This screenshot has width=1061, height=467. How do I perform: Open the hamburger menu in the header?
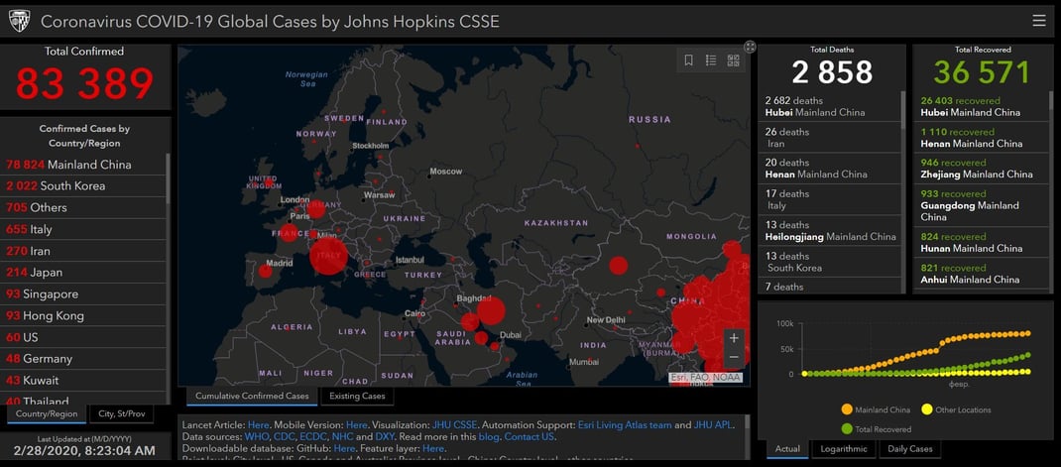click(x=1038, y=20)
